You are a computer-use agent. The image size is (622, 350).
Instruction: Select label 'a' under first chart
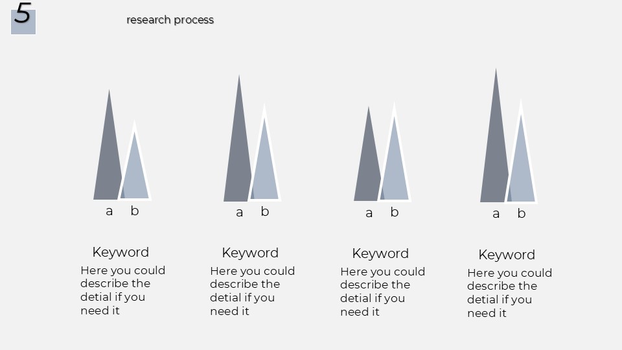coord(109,211)
